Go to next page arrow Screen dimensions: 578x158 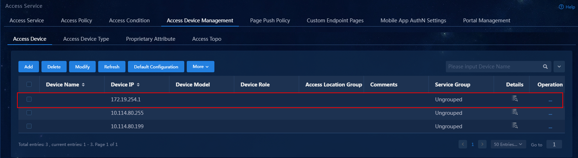tap(482, 144)
